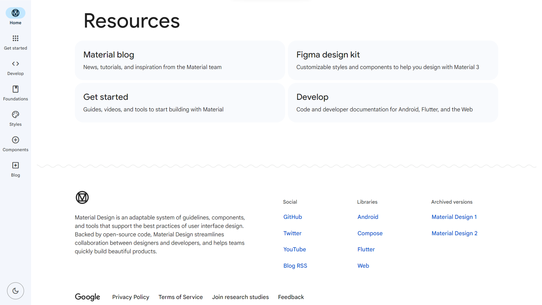Click the Archived versions heading
This screenshot has width=542, height=305.
pos(452,202)
